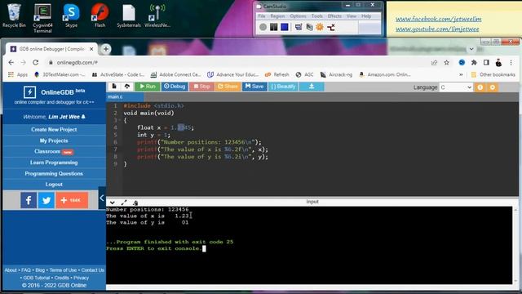Show hidden bookmarks with the double chevron

point(461,74)
